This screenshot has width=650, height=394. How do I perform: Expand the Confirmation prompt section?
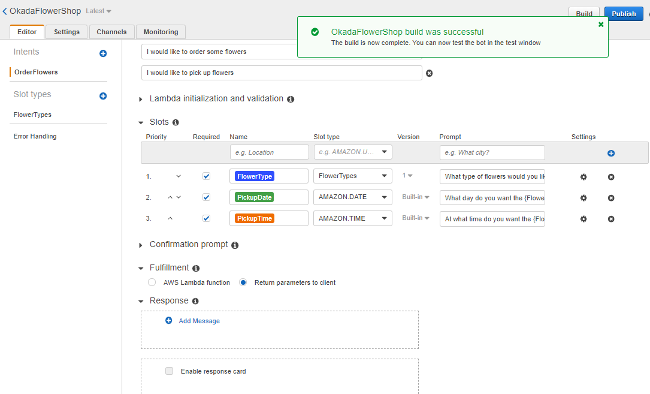141,245
